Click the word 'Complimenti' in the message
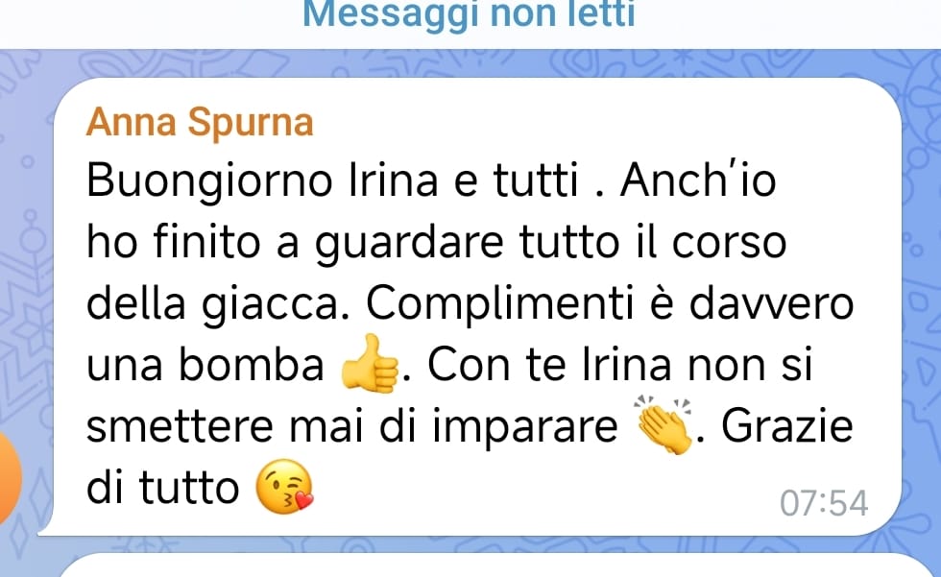941x577 pixels. tap(500, 304)
